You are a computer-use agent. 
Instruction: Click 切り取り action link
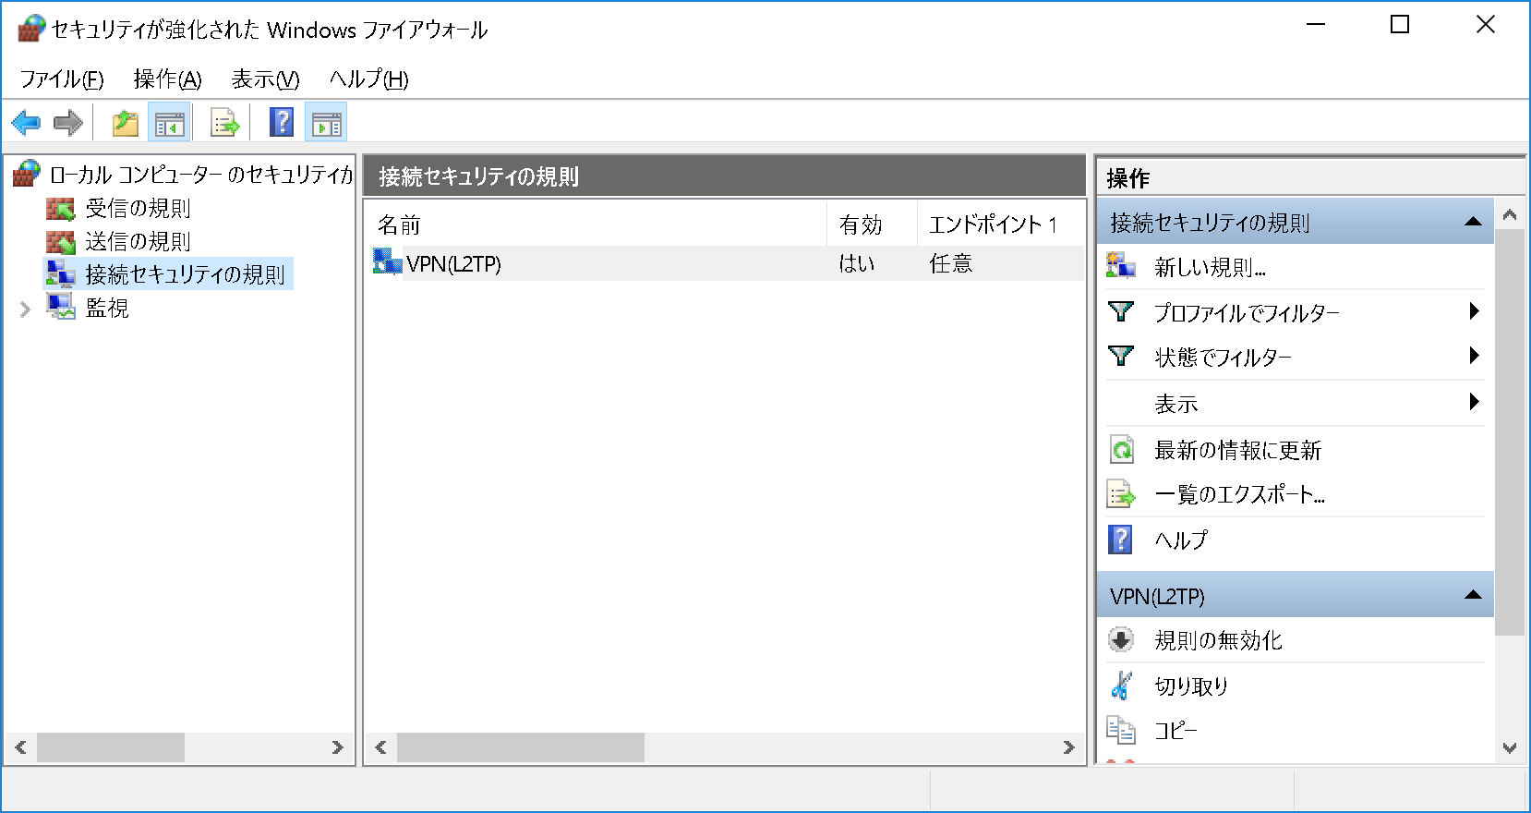click(x=1191, y=686)
